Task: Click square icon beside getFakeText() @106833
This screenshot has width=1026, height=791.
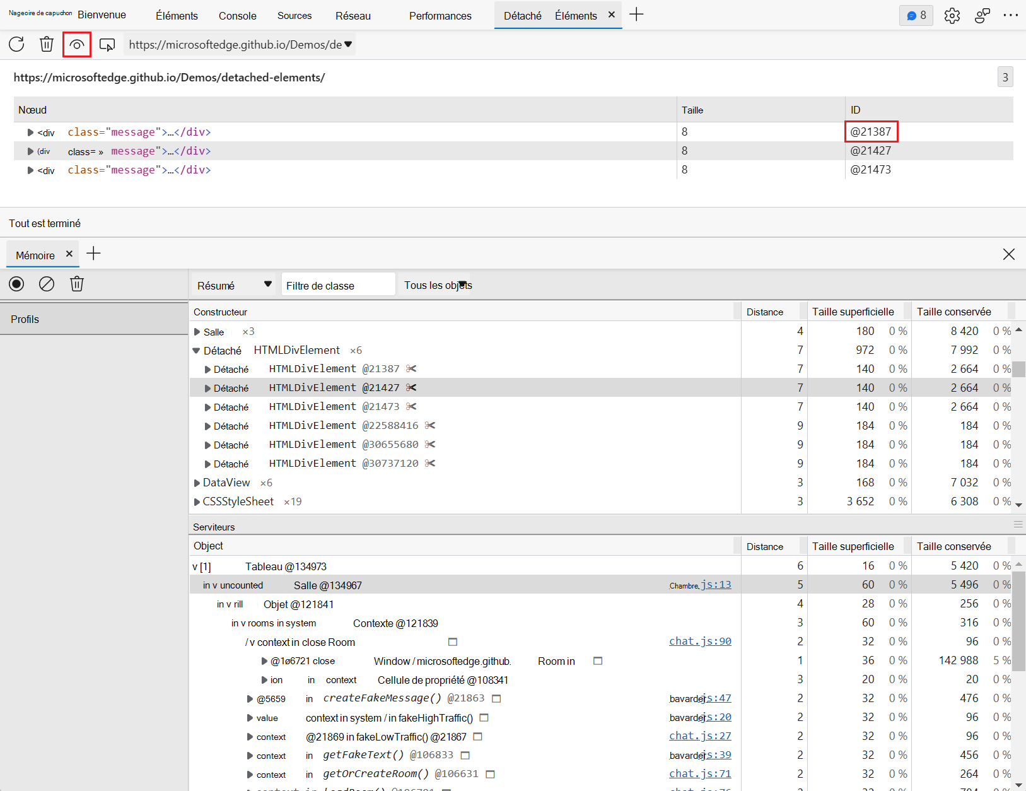Action: (x=465, y=755)
